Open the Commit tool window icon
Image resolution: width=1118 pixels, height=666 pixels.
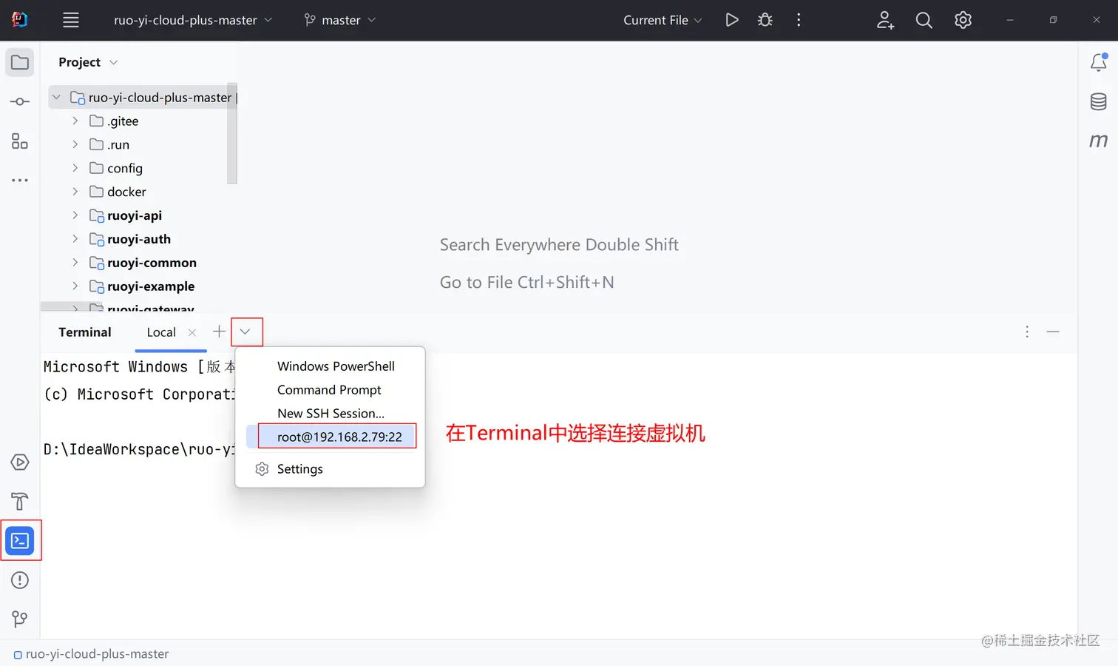click(20, 101)
